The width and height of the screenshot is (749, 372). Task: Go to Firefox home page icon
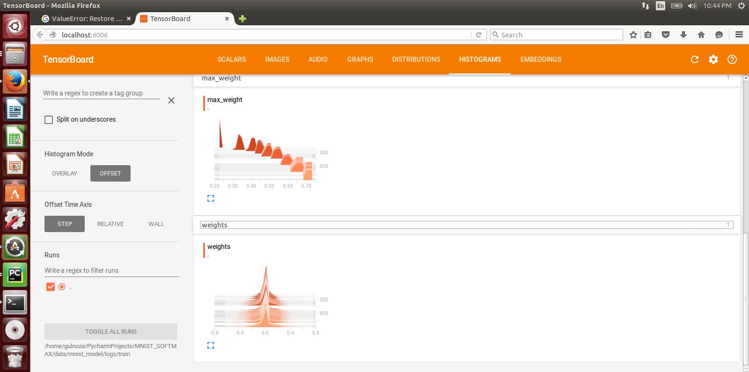click(701, 35)
